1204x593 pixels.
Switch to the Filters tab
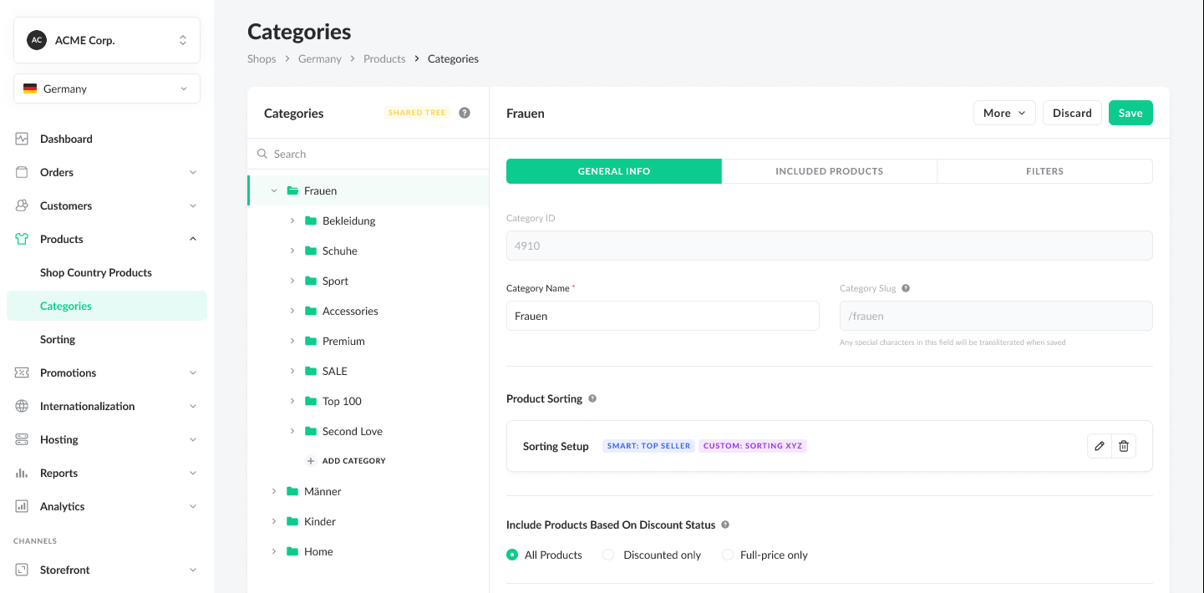pyautogui.click(x=1044, y=171)
